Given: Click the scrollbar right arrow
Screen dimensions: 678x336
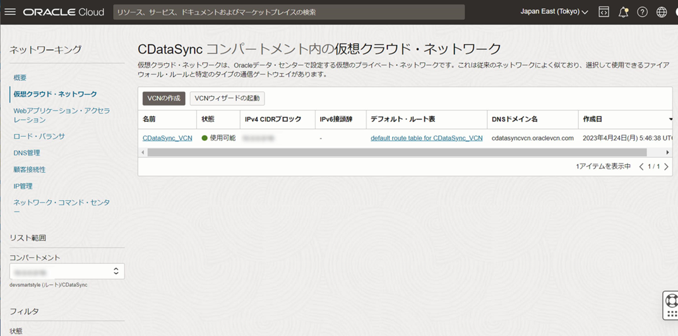Looking at the screenshot, I should tap(668, 152).
